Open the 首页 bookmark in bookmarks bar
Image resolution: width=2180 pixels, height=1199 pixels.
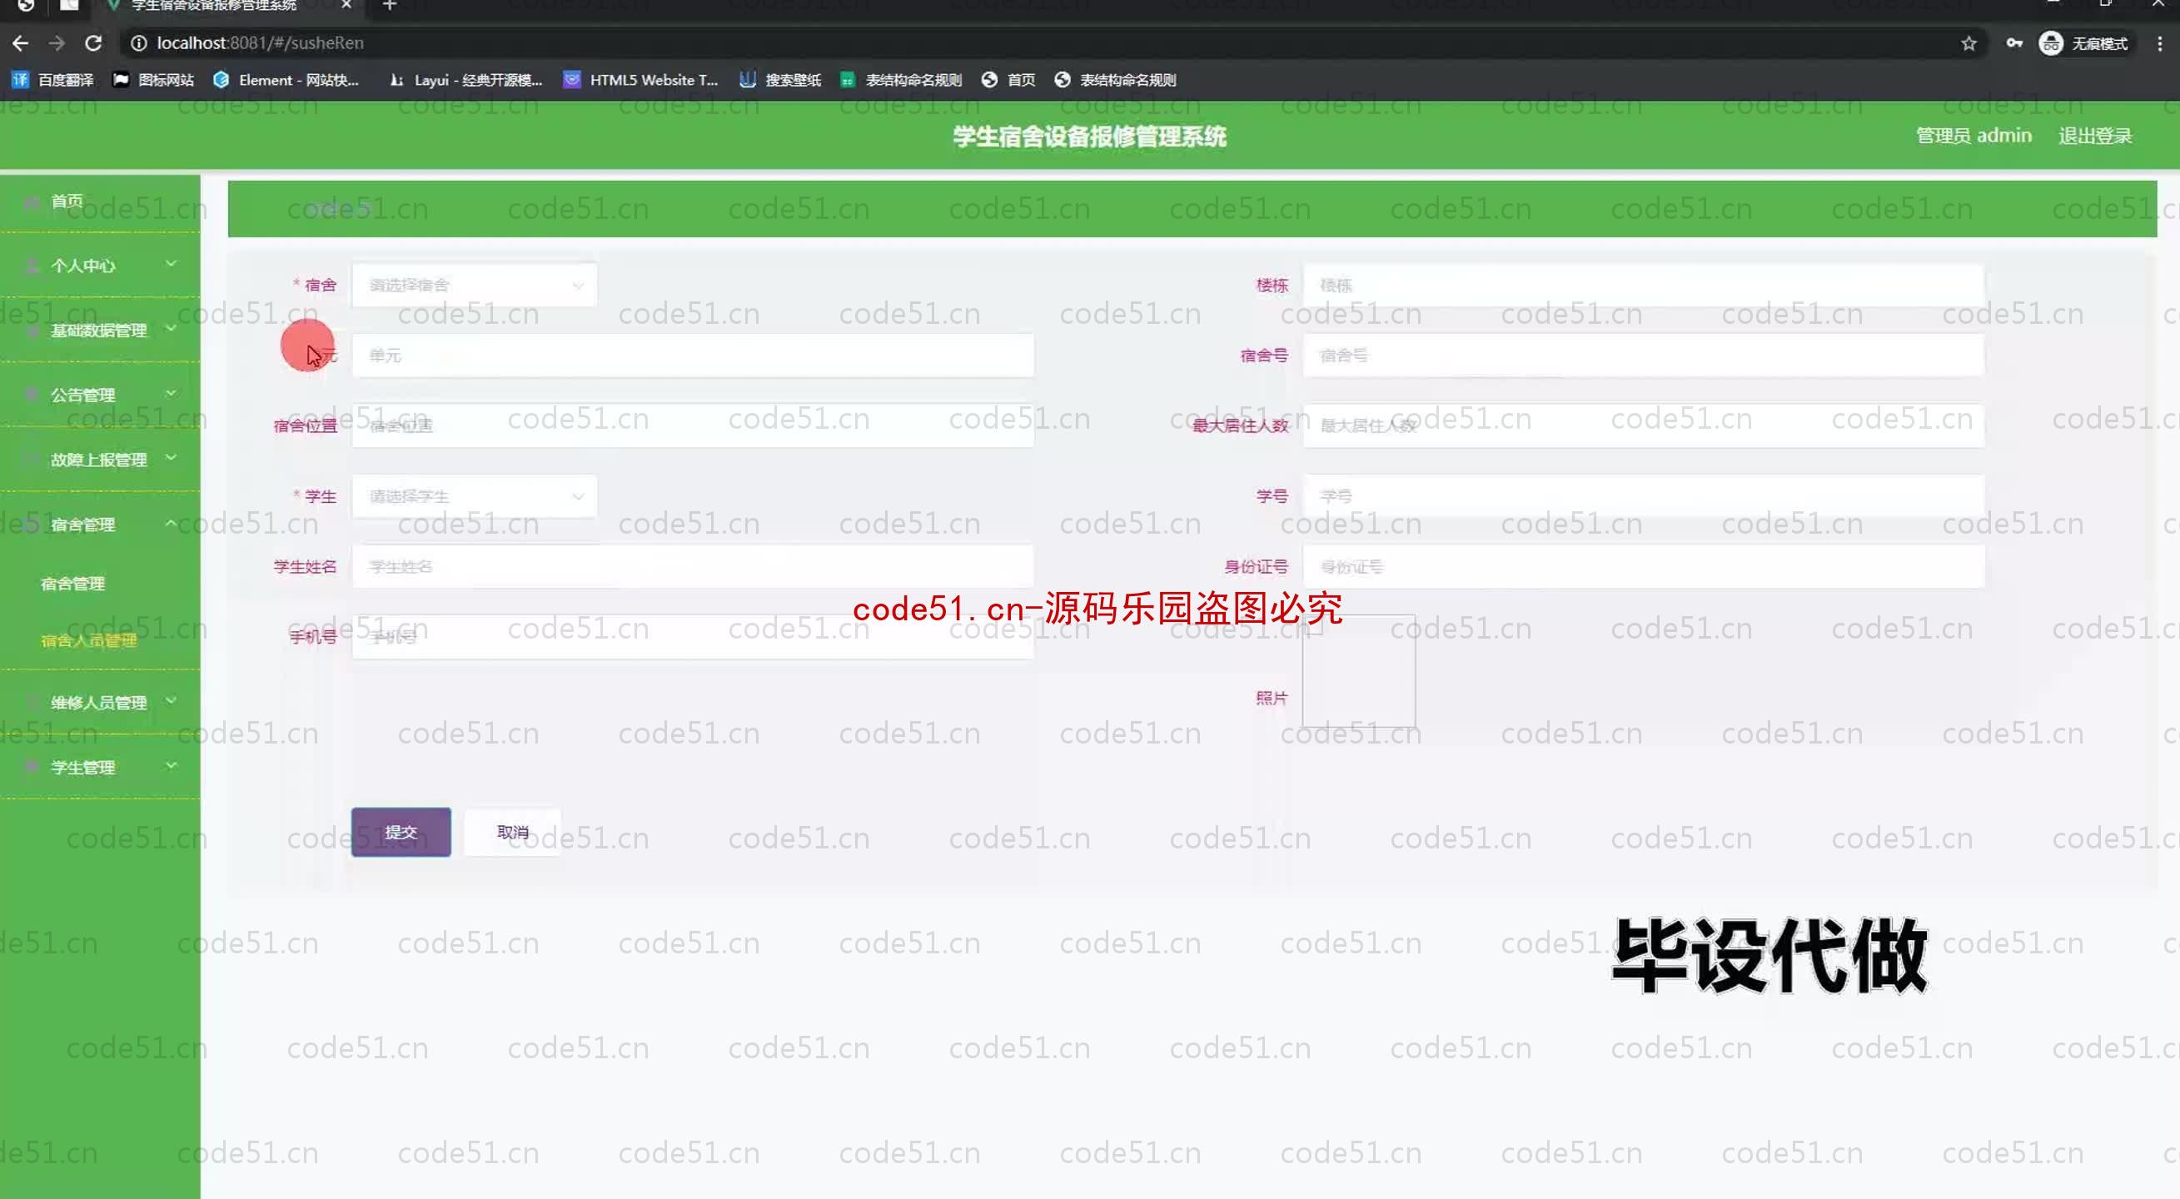(1008, 80)
